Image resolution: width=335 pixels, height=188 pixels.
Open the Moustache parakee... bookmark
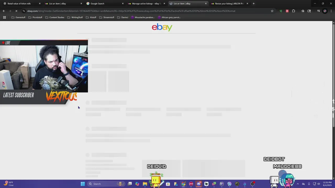click(x=143, y=17)
